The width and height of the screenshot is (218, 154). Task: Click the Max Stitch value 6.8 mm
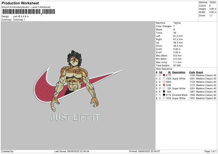point(177,56)
